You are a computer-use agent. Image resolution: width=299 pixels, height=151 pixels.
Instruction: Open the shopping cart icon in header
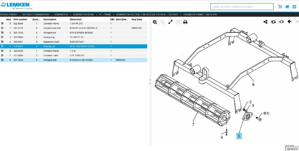pyautogui.click(x=280, y=7)
